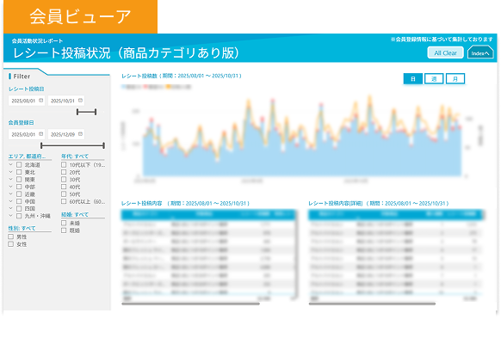The image size is (501, 344).
Task: Expand the 近畿 region tree
Action: coord(10,194)
